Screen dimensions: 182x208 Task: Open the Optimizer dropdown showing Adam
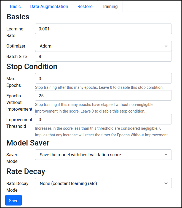103,46
